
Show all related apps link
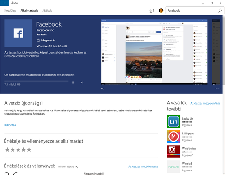[205, 103]
